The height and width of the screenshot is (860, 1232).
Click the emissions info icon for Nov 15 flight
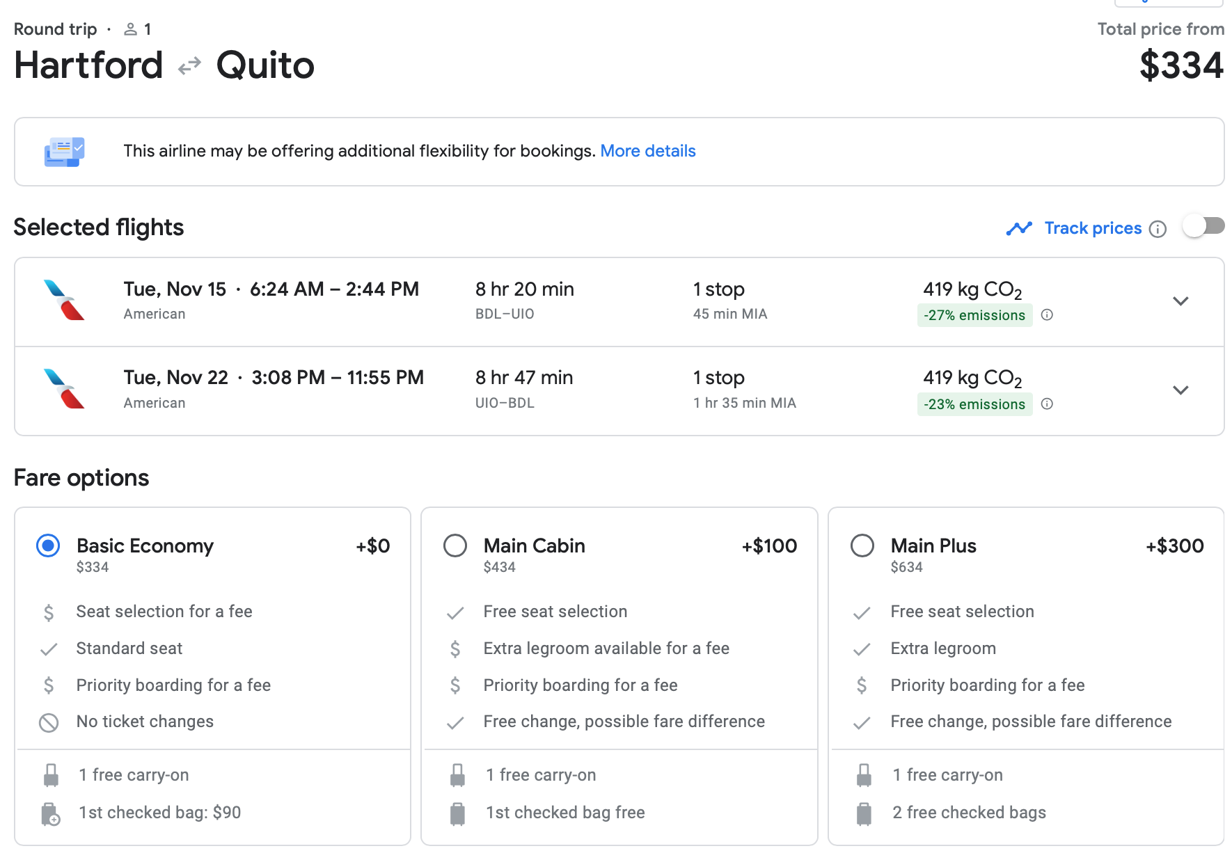coord(1047,315)
